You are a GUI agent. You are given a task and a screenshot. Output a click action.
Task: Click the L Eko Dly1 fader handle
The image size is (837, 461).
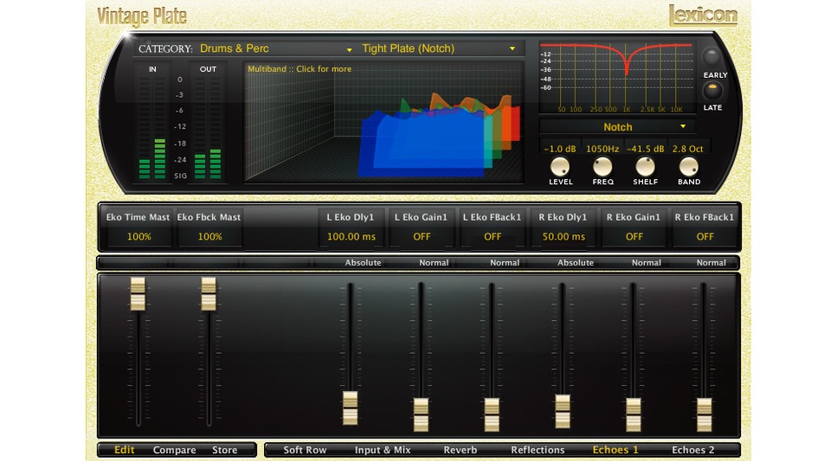(x=351, y=408)
